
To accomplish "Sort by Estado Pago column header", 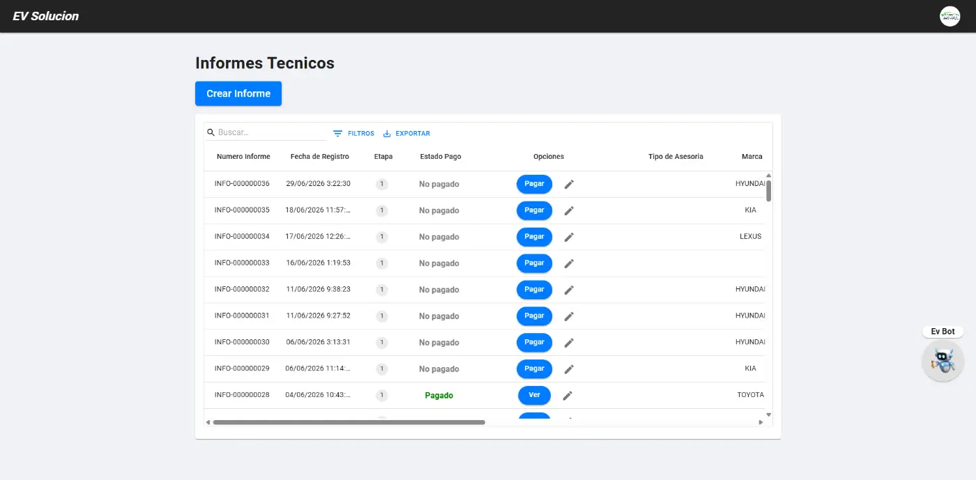I will point(441,157).
